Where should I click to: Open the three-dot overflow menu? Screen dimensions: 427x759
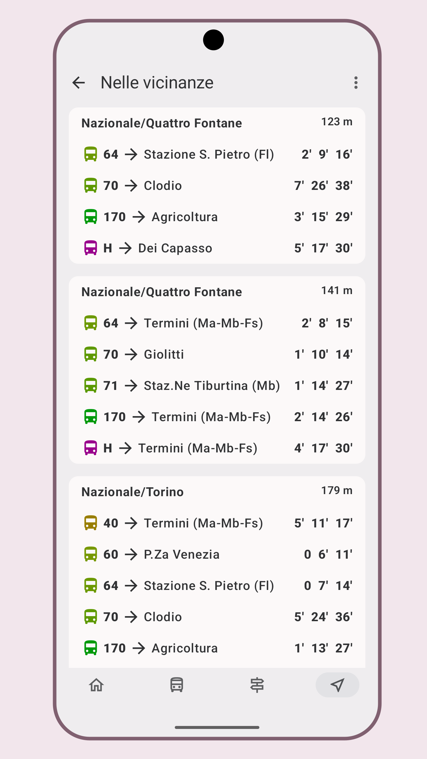click(356, 83)
